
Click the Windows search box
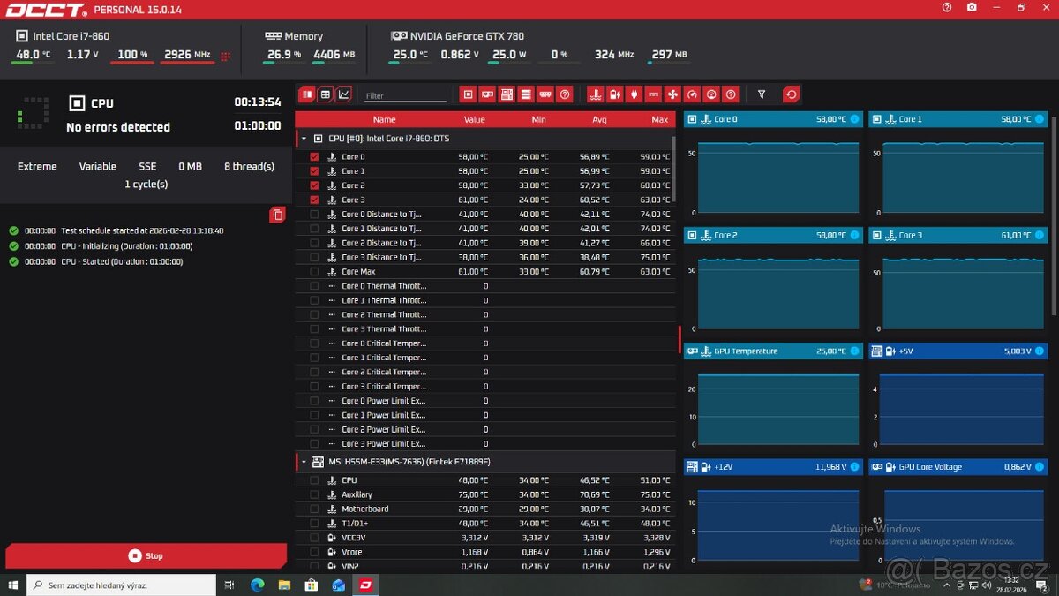click(121, 585)
